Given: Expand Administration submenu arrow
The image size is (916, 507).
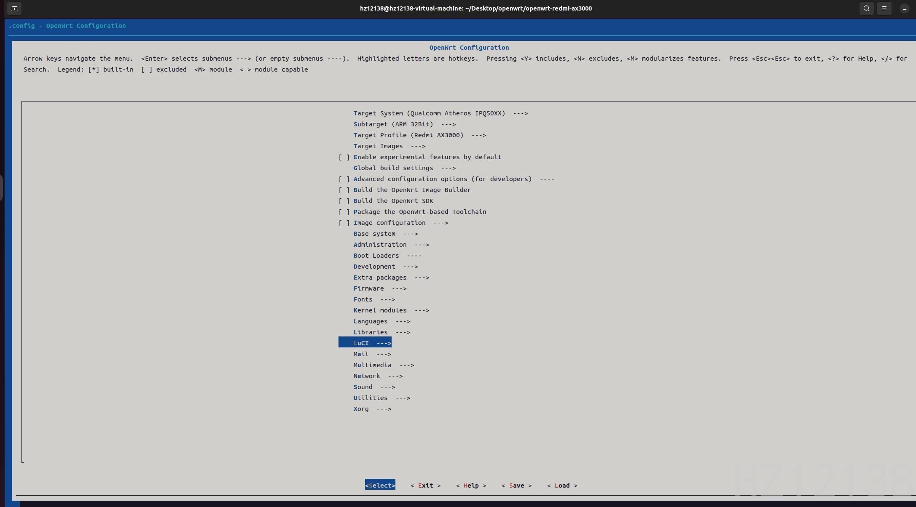Looking at the screenshot, I should 422,245.
